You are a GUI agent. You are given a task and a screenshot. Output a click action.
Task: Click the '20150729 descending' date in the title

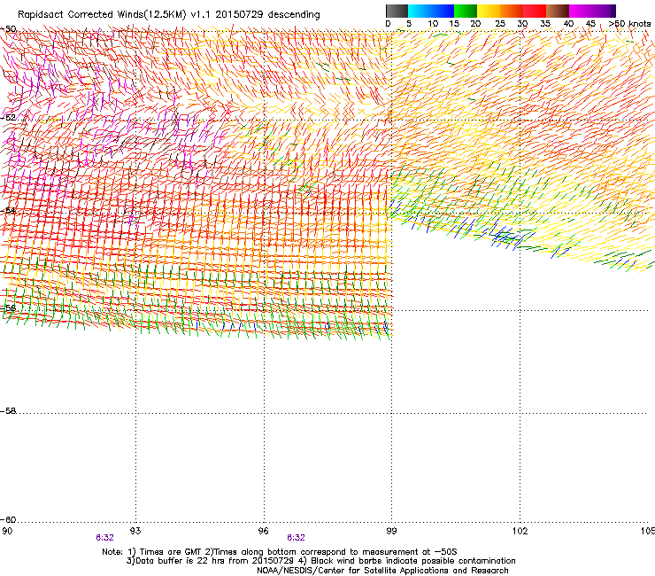click(x=268, y=15)
